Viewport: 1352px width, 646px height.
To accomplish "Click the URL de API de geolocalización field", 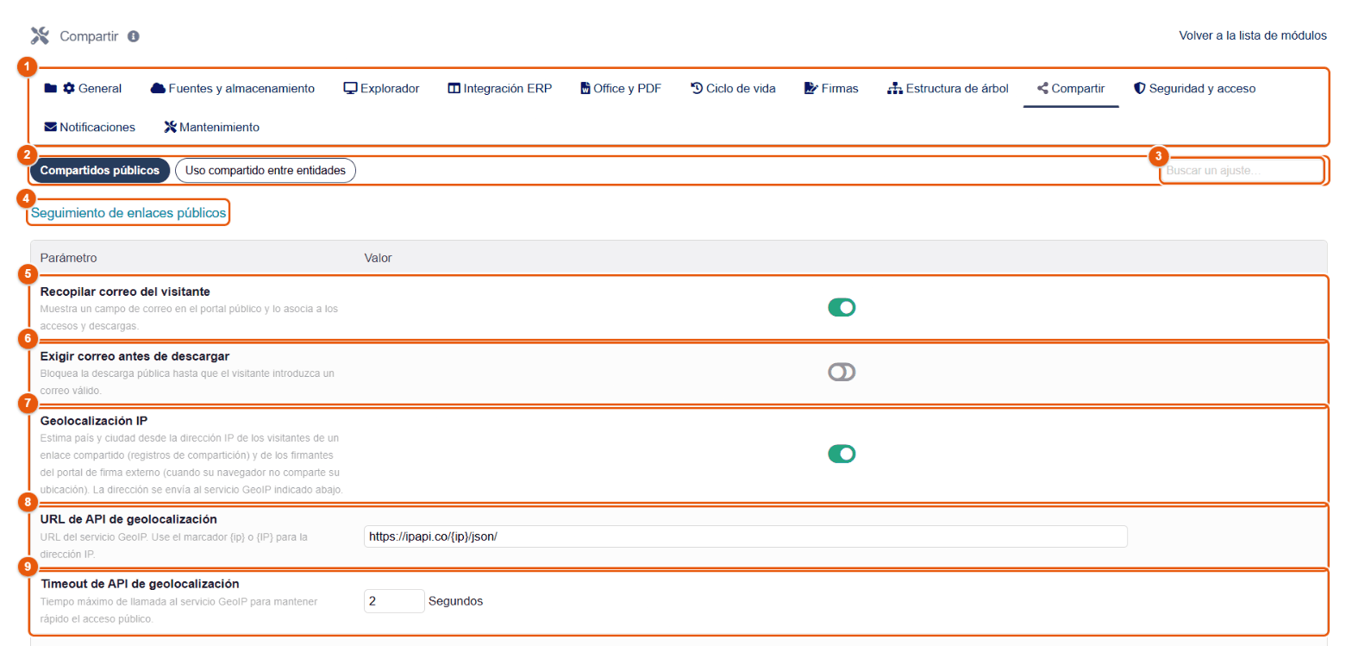I will click(745, 536).
